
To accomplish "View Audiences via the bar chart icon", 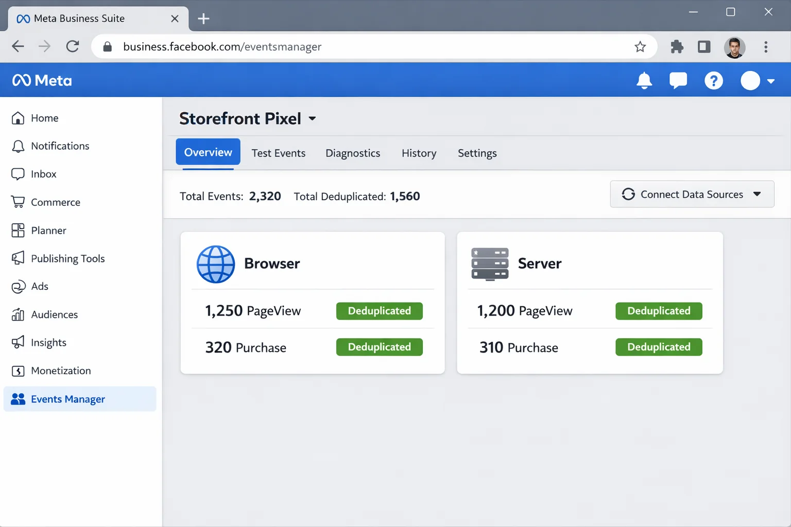I will pos(18,314).
